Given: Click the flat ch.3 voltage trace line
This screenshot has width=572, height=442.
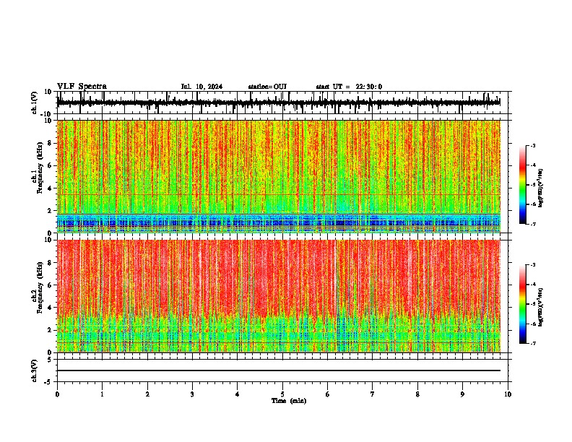Looking at the screenshot, I should tap(279, 370).
